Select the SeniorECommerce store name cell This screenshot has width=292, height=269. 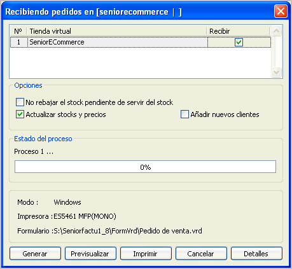pos(118,42)
